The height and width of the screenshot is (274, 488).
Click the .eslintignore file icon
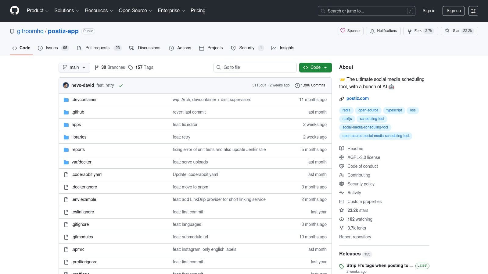pyautogui.click(x=66, y=212)
